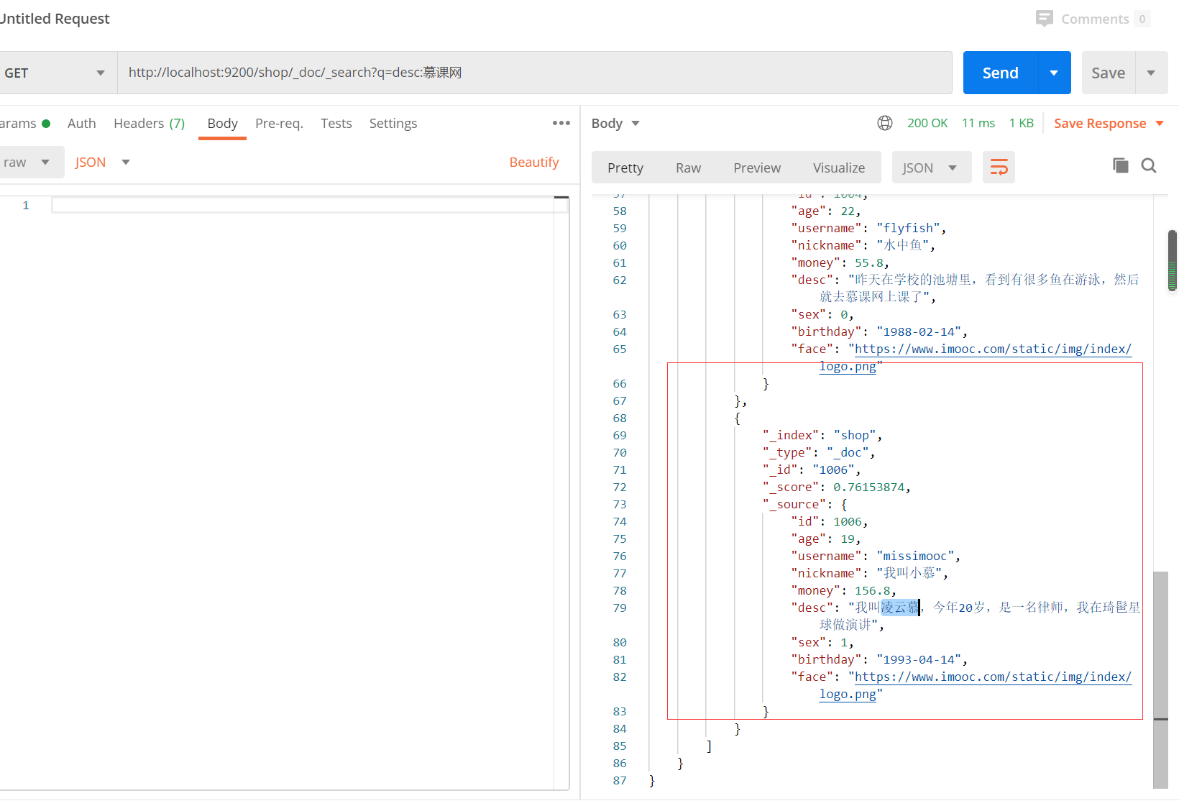The height and width of the screenshot is (806, 1179).
Task: Open the three-dots more options menu
Action: pos(561,123)
